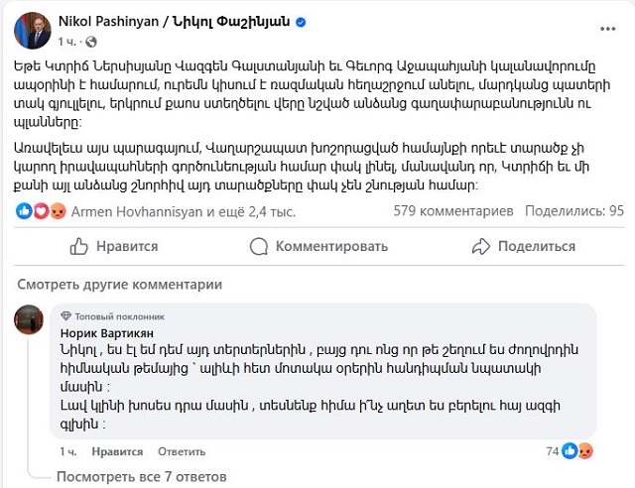Screen dimensions: 635x488
Task: Click the commenter's avatar thumbnail
Action: (30, 321)
